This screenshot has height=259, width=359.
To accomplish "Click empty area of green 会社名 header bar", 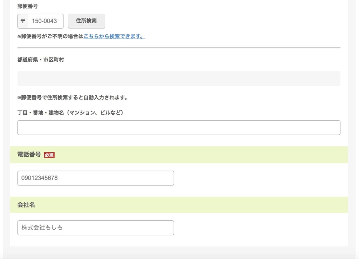I will click(x=210, y=205).
